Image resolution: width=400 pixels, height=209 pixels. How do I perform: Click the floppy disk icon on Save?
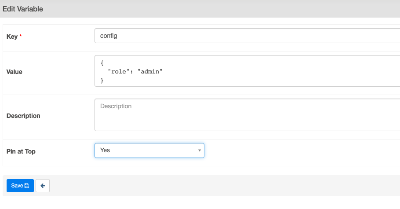point(27,186)
